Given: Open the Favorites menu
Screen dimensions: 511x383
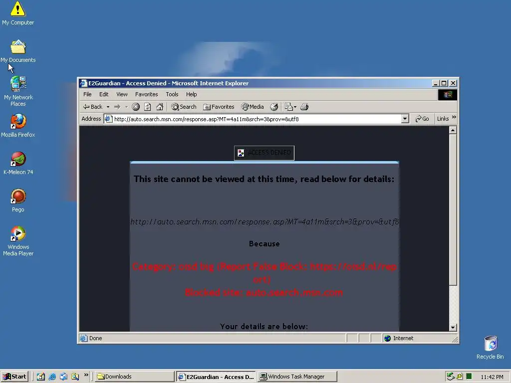Looking at the screenshot, I should coord(146,94).
